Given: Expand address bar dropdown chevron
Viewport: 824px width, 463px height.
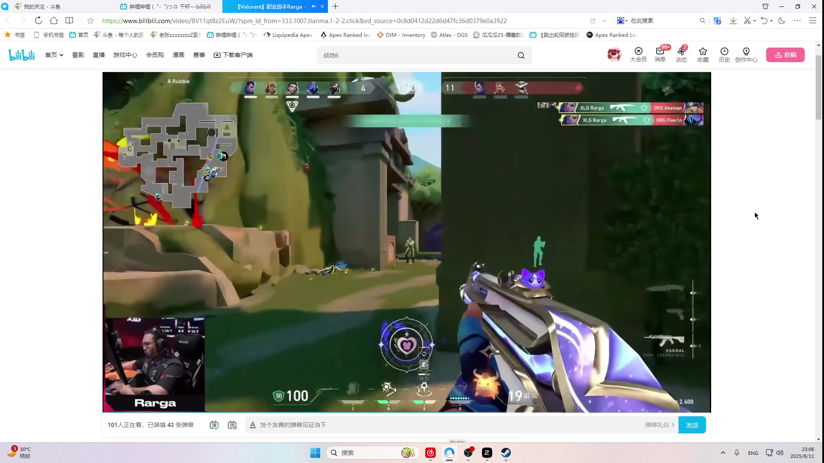Looking at the screenshot, I should [604, 21].
